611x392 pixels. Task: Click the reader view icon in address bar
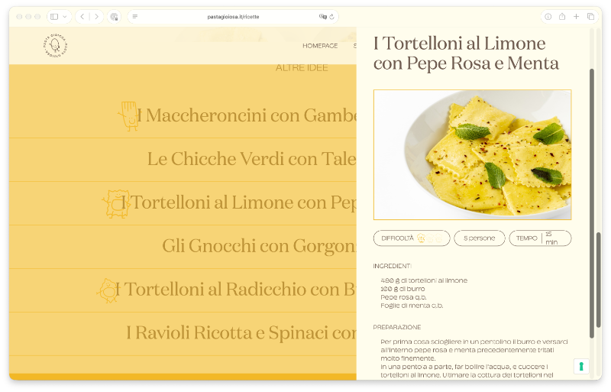click(135, 17)
